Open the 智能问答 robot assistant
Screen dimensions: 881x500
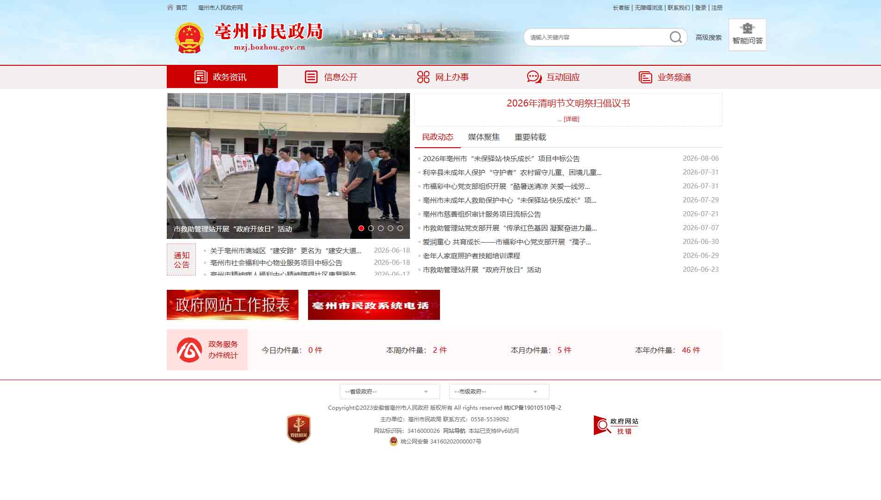pos(747,35)
